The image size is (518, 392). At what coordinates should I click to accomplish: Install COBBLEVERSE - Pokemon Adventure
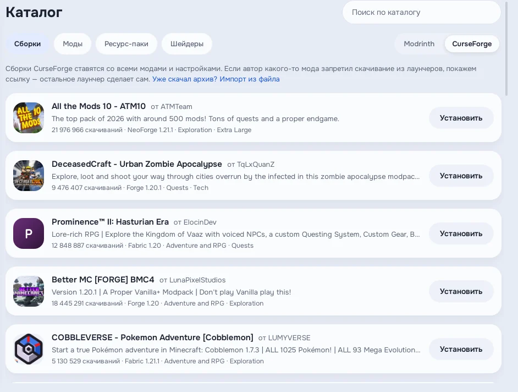tap(461, 349)
